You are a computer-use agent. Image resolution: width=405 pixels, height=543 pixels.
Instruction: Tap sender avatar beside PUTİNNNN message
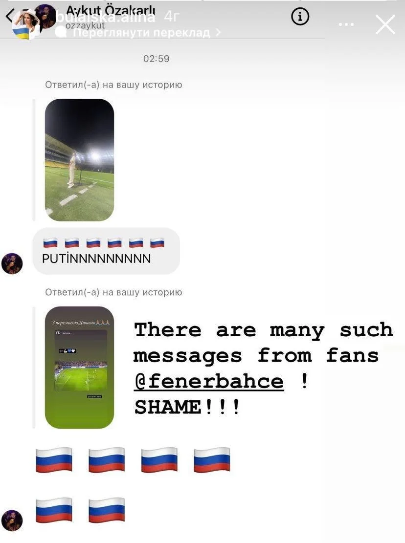click(12, 263)
